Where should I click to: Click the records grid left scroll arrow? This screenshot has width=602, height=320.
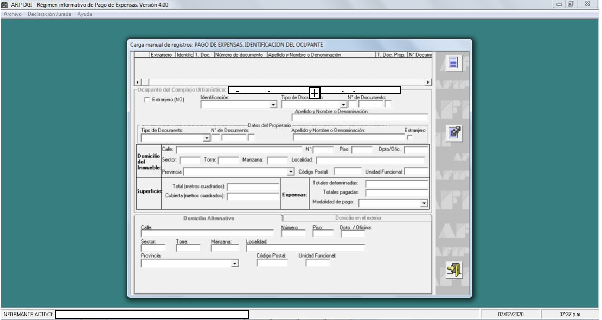click(x=137, y=82)
